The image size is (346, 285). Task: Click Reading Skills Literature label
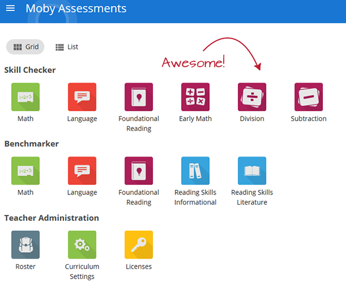pyautogui.click(x=252, y=197)
